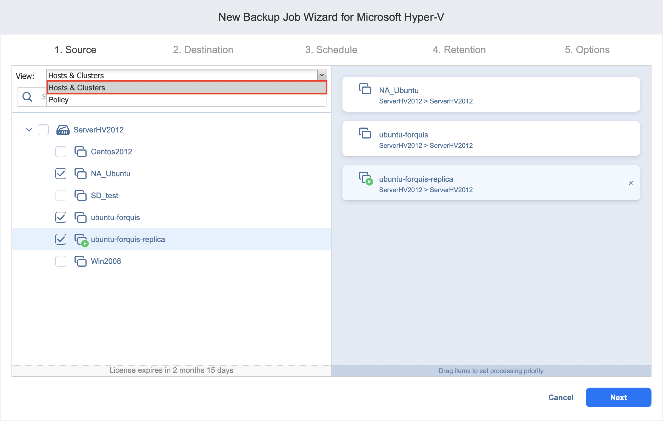
Task: Click the ServerHV2012 host server icon
Action: [x=62, y=129]
